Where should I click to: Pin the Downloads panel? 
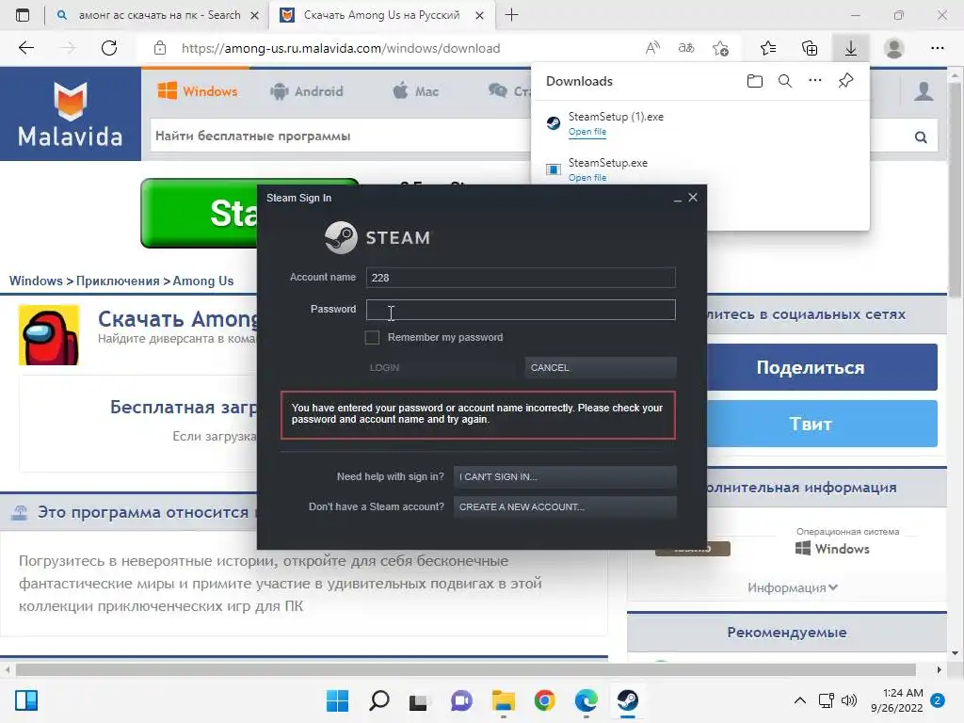pyautogui.click(x=845, y=81)
